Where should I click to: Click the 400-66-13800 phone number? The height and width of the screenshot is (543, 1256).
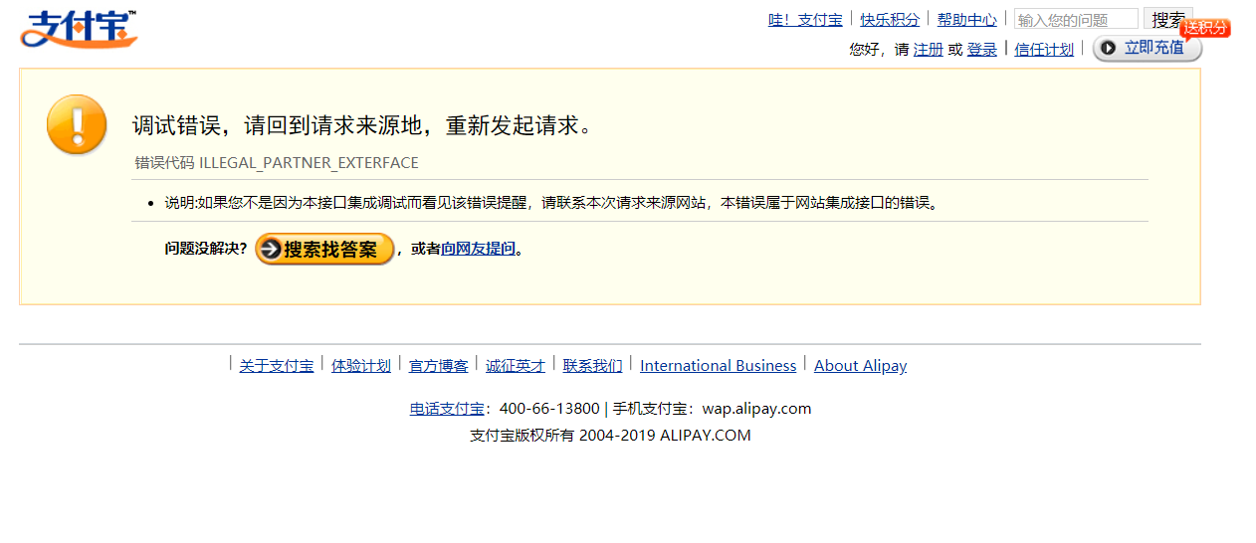coord(549,409)
